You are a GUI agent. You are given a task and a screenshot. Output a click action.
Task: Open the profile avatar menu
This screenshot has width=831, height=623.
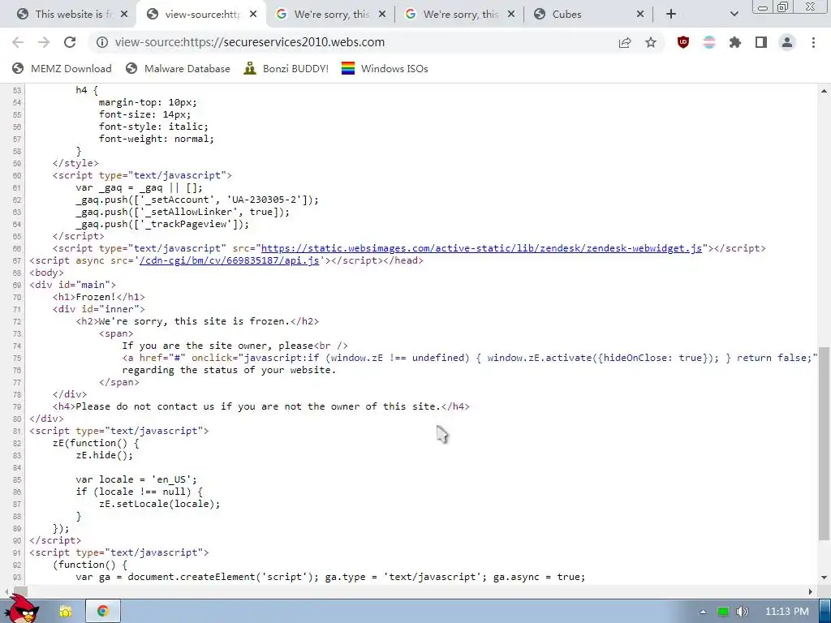coord(787,42)
